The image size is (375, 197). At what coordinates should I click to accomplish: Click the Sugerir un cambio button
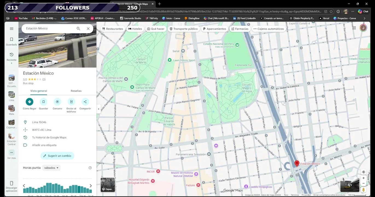coord(57,156)
